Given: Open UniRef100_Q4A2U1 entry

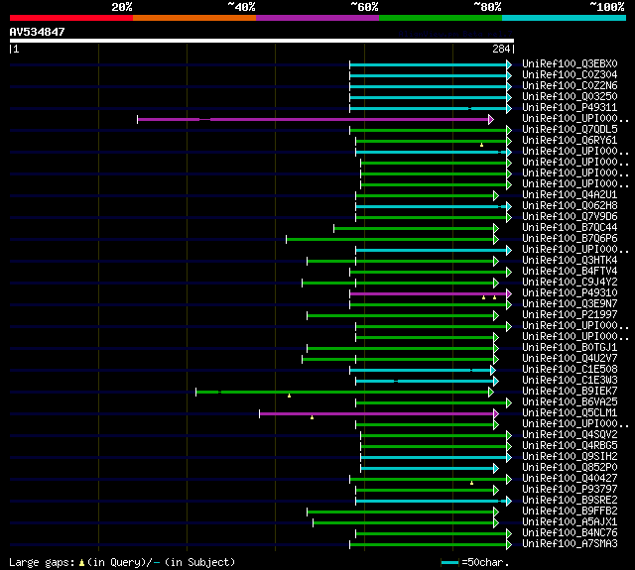Looking at the screenshot, I should [x=570, y=195].
